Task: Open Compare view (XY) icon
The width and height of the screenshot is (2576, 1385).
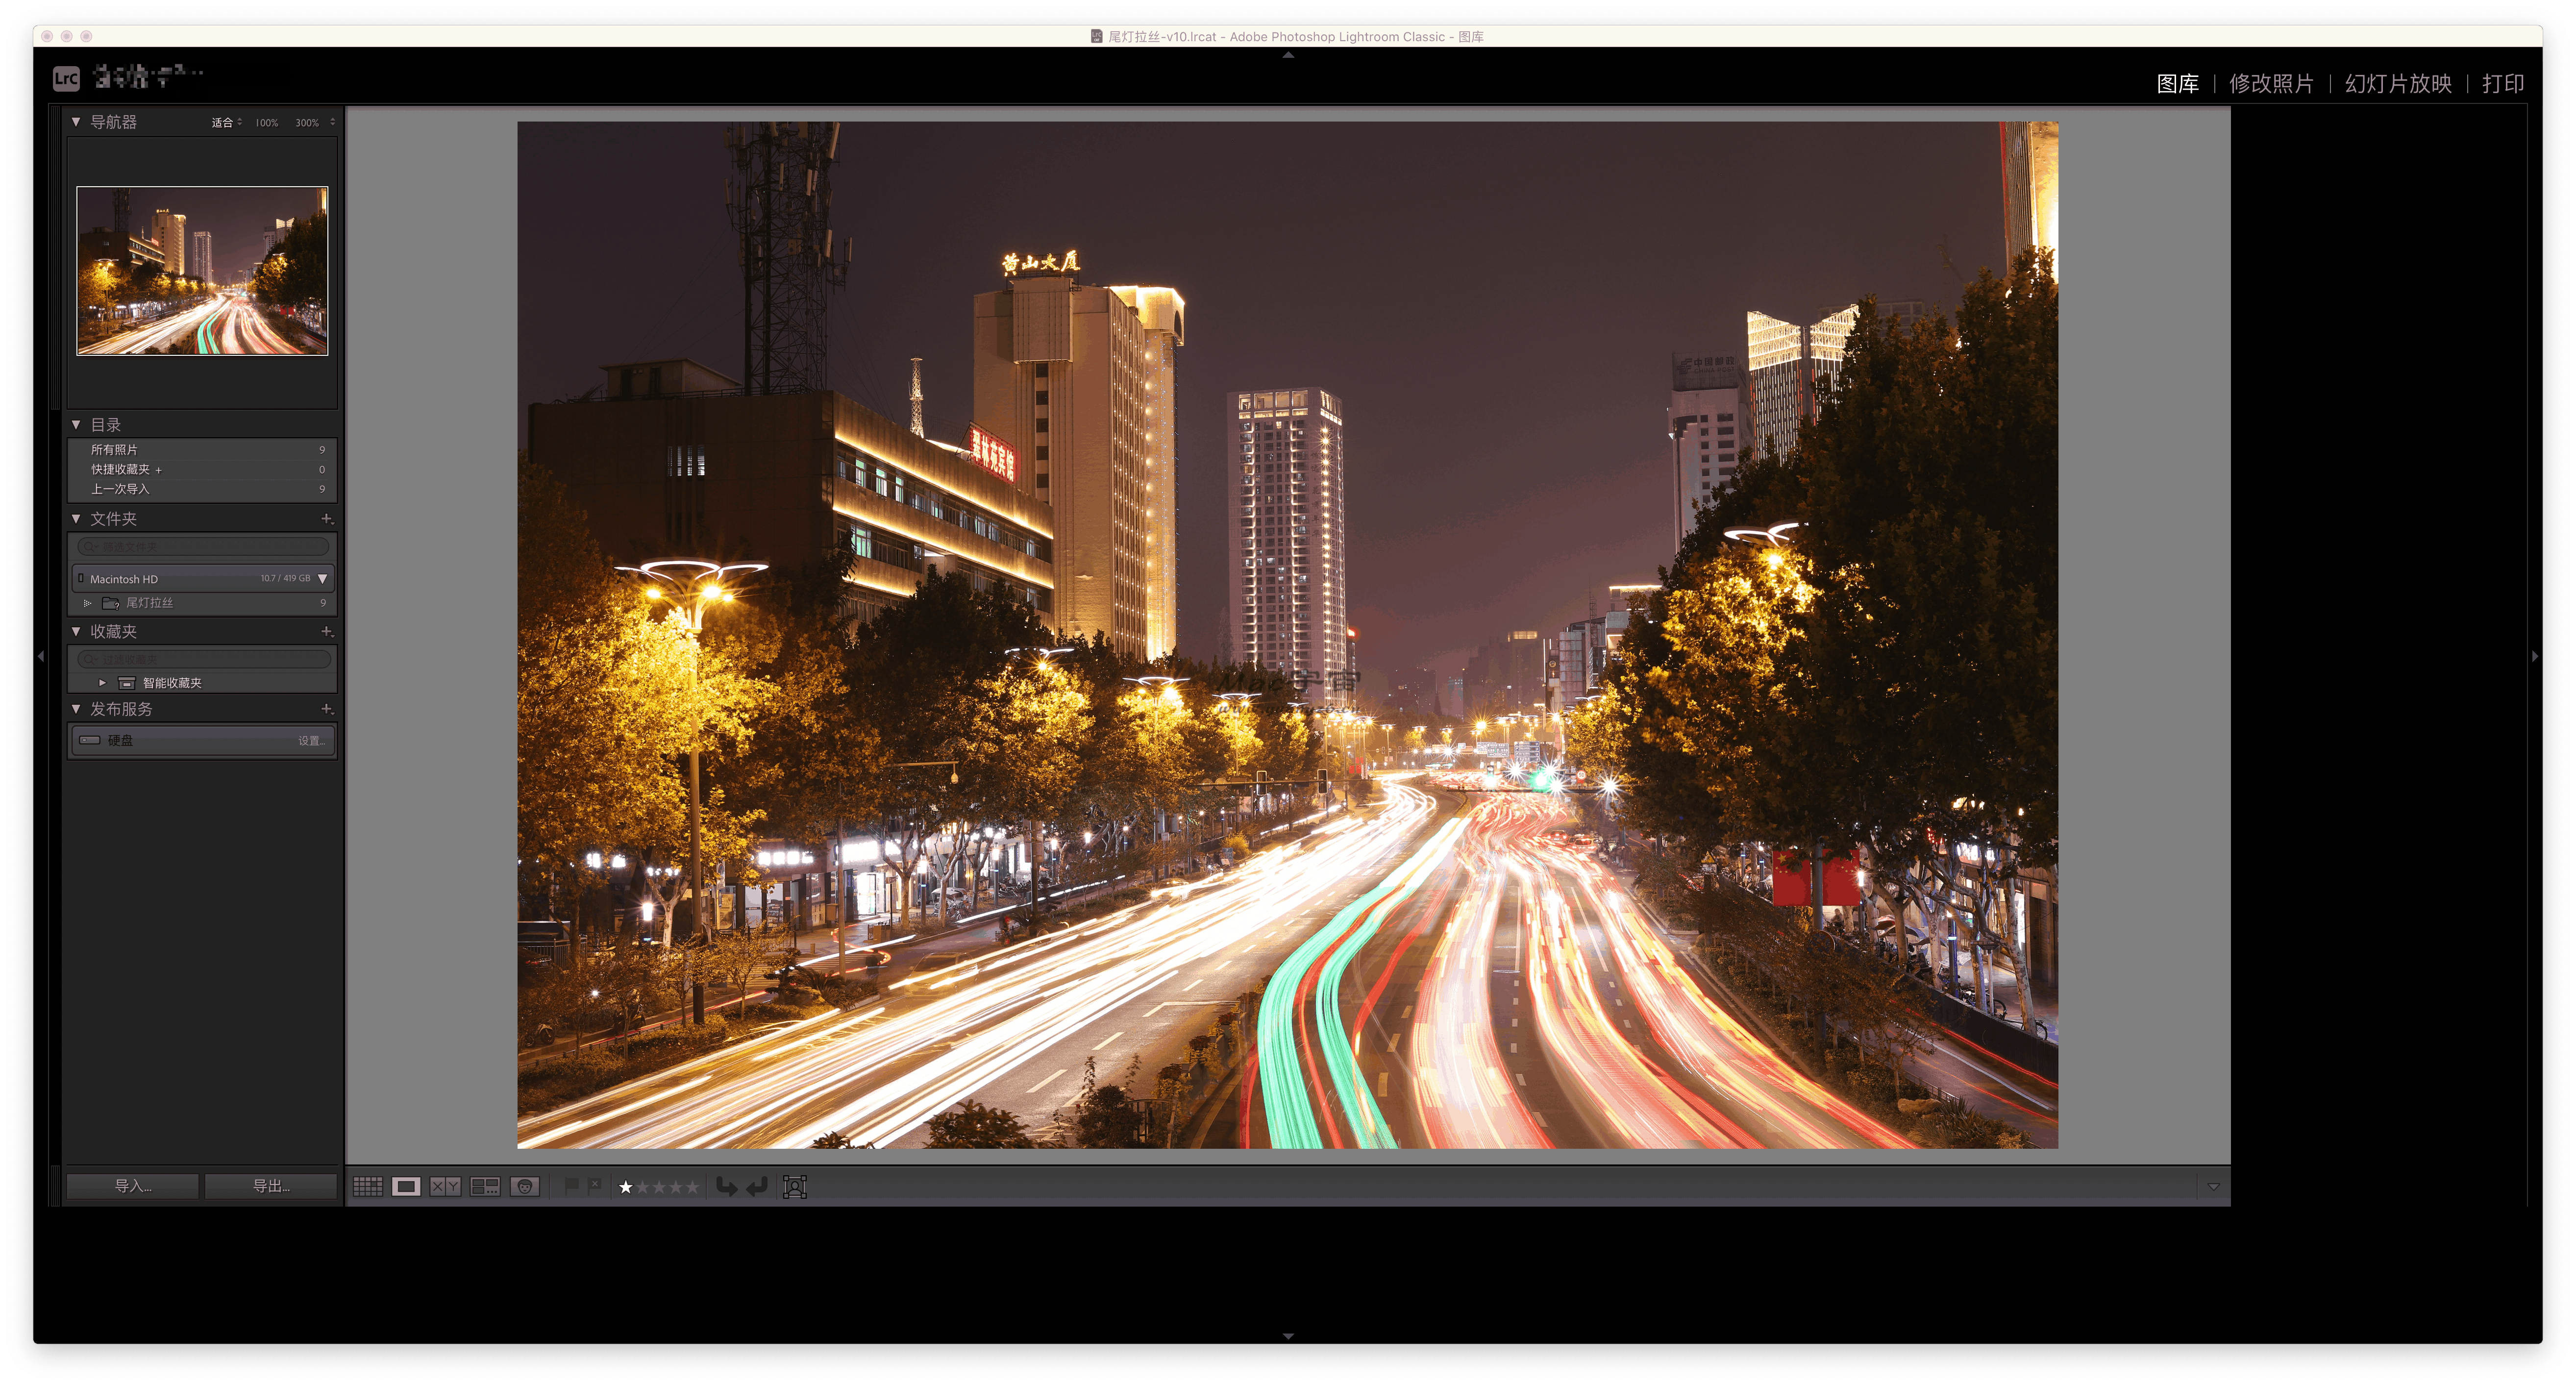Action: point(445,1186)
